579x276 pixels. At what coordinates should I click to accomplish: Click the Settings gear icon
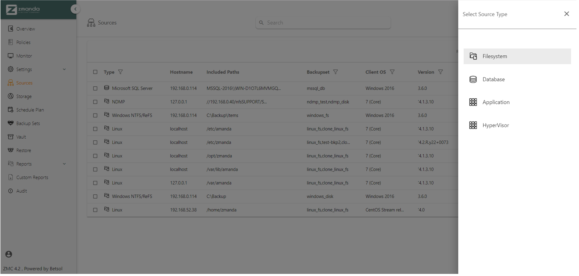[x=11, y=69]
